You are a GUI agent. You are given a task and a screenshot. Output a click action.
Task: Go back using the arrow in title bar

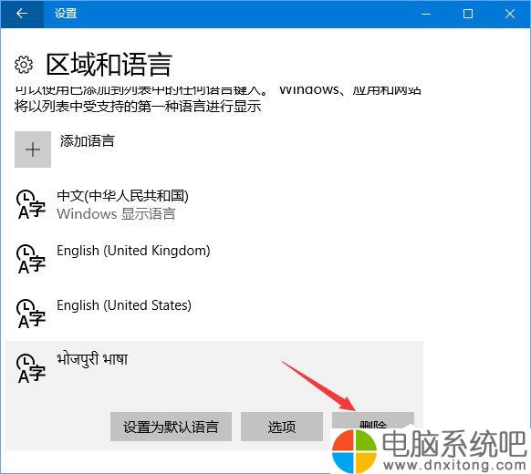[22, 14]
